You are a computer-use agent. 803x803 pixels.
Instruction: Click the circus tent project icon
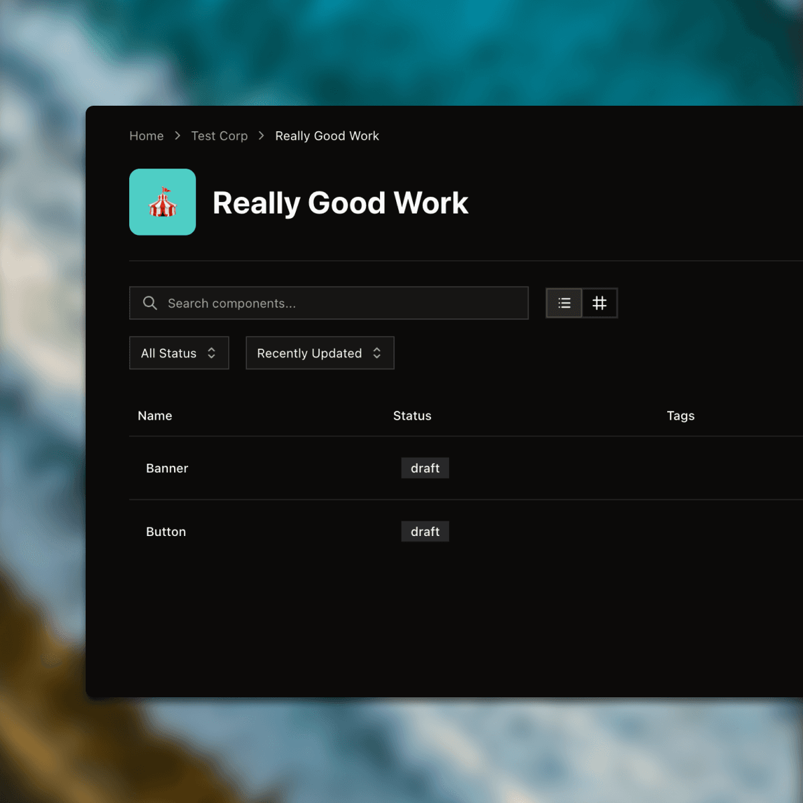[x=163, y=202]
